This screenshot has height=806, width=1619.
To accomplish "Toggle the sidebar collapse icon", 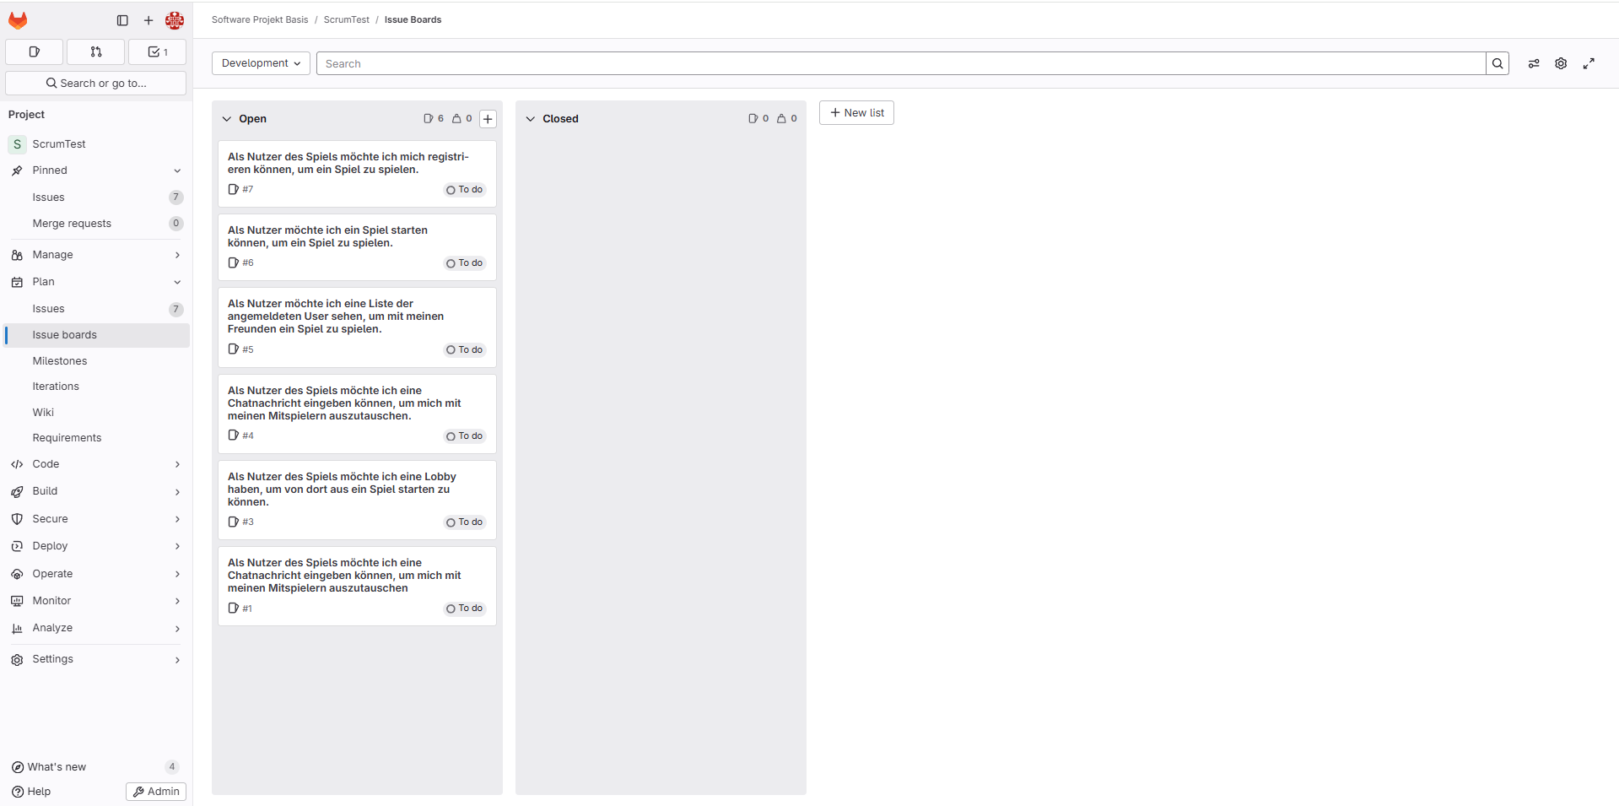I will pyautogui.click(x=122, y=20).
